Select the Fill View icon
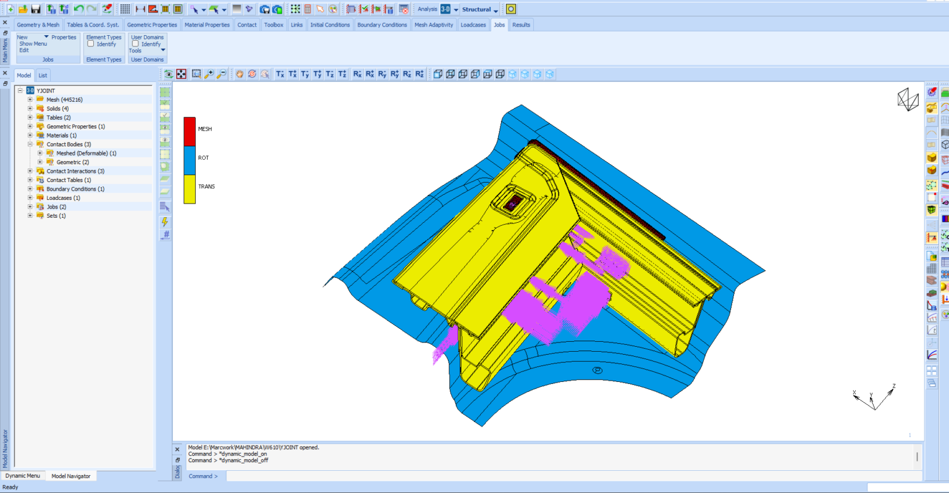 (181, 74)
